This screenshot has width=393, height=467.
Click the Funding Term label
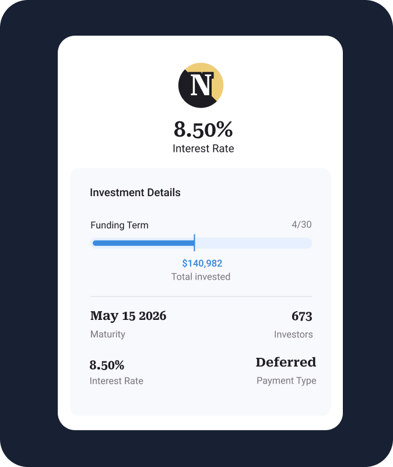pos(120,225)
